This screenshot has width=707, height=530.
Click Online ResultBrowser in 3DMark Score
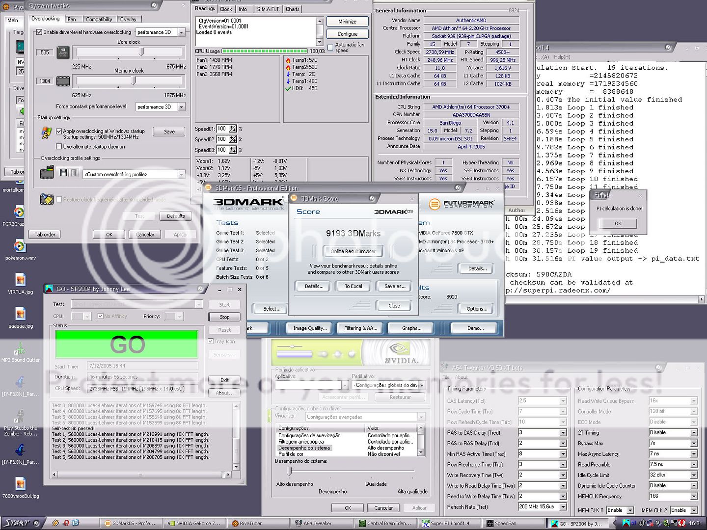353,251
